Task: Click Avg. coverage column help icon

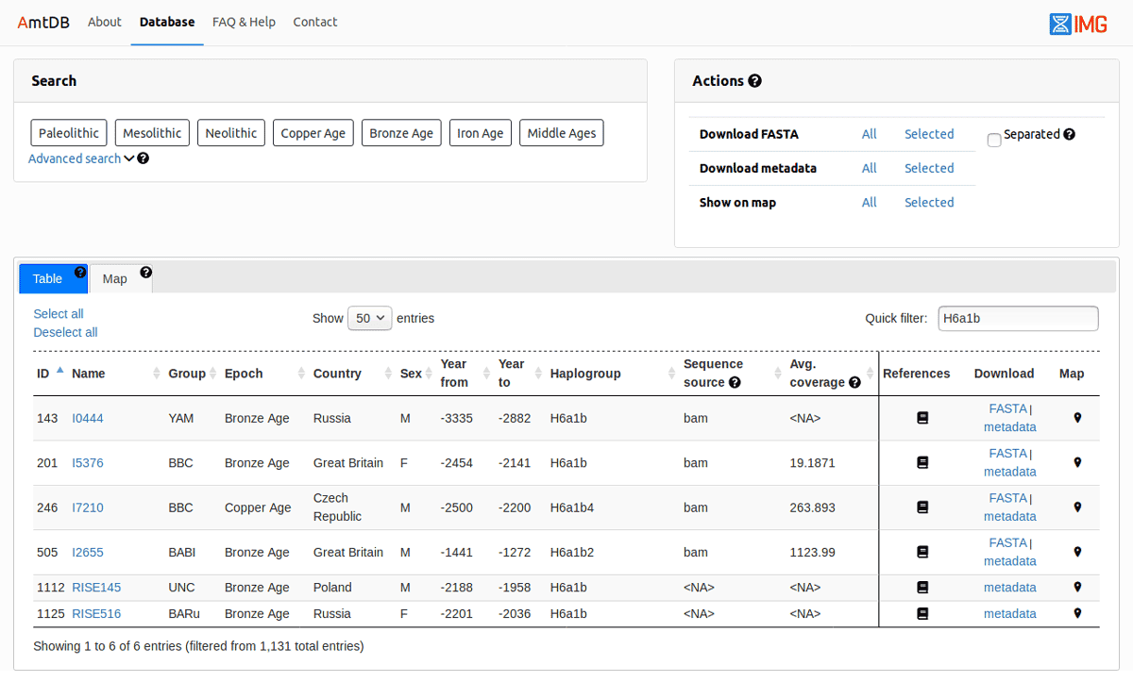Action: tap(854, 382)
